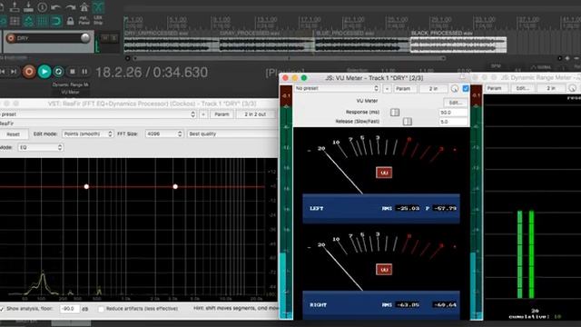The height and width of the screenshot is (327, 581).
Task: Toggle Auto-crossfade toolbar icon
Action: coord(98,6)
